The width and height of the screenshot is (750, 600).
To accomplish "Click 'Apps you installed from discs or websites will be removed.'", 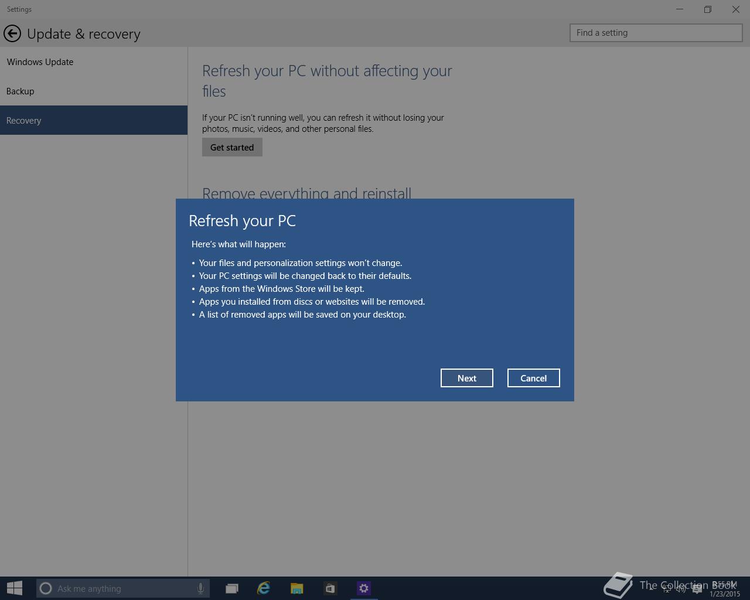I will click(x=312, y=301).
